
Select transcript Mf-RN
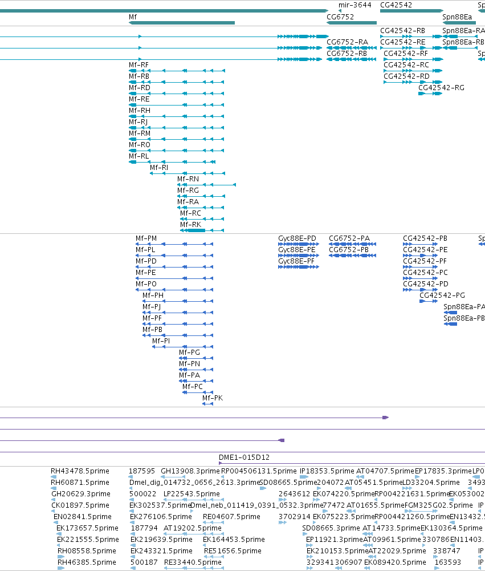[x=188, y=179]
